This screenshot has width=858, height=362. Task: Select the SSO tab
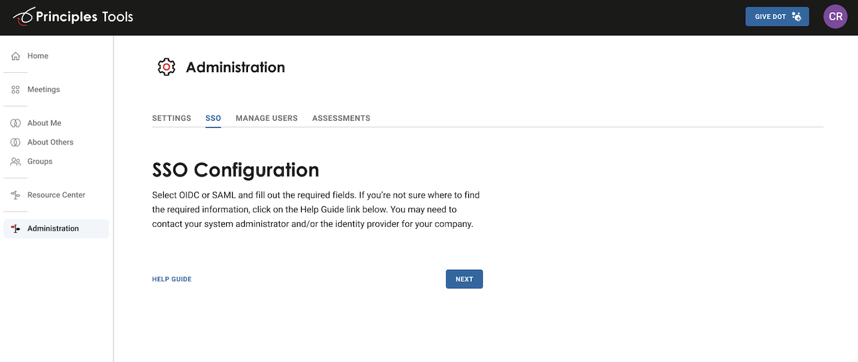pos(213,118)
